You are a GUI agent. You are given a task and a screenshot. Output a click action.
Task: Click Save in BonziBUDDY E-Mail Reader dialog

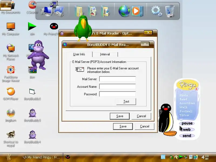pos(120,116)
